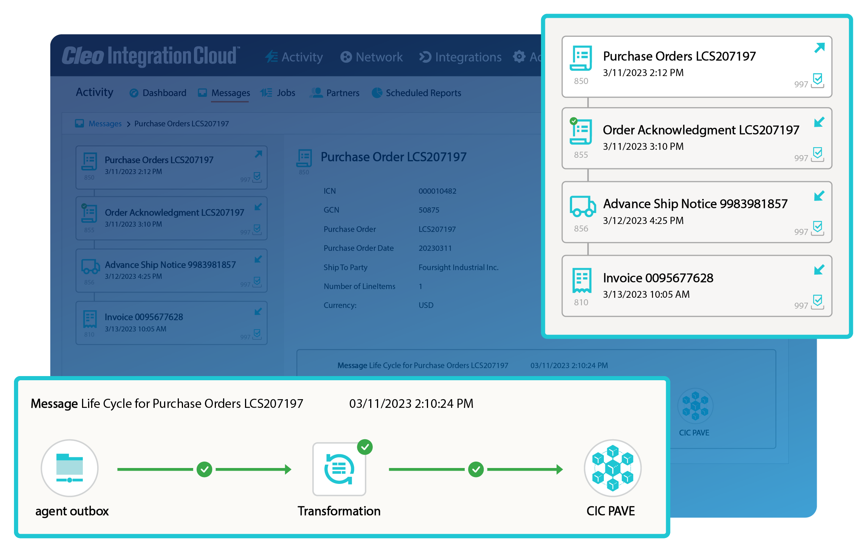Click the Number of LineItems value 1
Viewport: 867px width, 552px height.
click(420, 286)
